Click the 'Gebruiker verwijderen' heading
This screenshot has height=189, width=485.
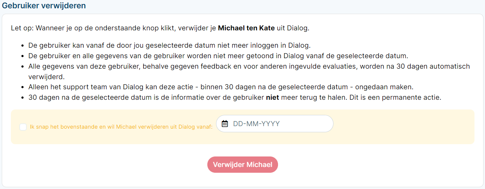click(x=44, y=6)
